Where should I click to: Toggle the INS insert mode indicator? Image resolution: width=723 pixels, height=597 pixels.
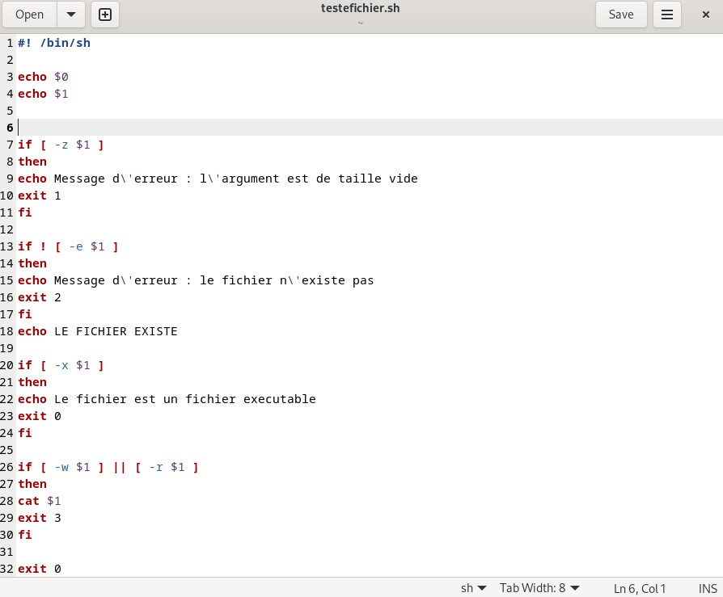707,588
